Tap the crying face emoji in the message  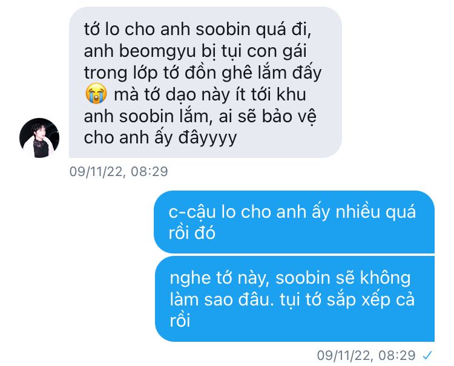click(x=96, y=93)
